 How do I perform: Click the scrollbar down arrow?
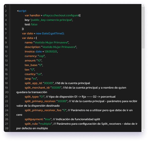tap(143, 130)
